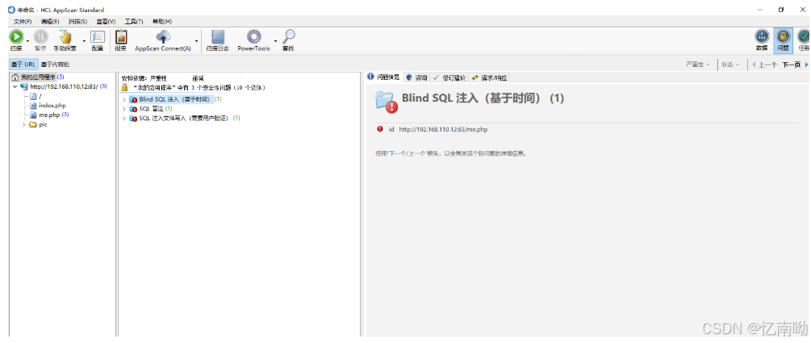Viewport: 811px width, 343px height.
Task: Open the 扫描(S) menu
Action: [x=77, y=21]
